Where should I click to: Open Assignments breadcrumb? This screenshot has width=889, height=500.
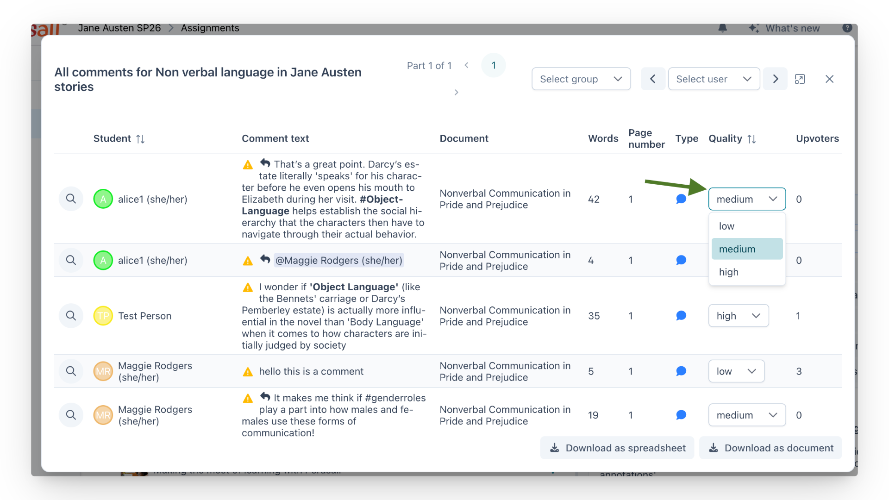(210, 28)
